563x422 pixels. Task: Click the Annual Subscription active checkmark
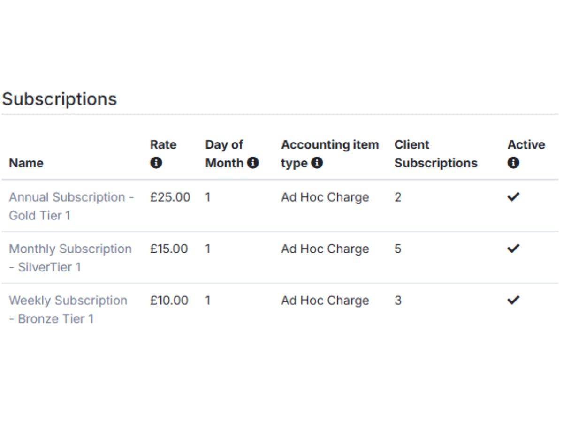pyautogui.click(x=513, y=197)
